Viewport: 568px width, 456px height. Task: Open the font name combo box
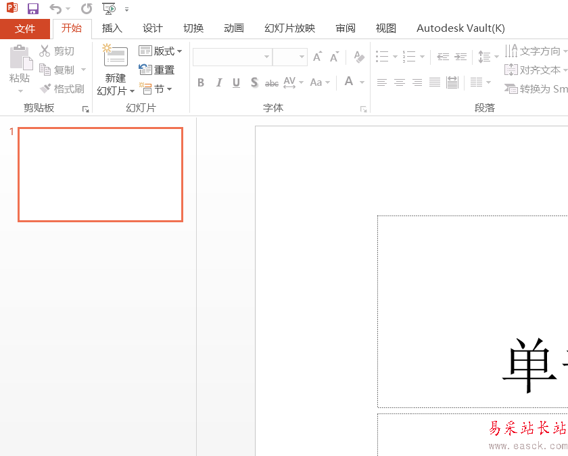click(x=232, y=57)
